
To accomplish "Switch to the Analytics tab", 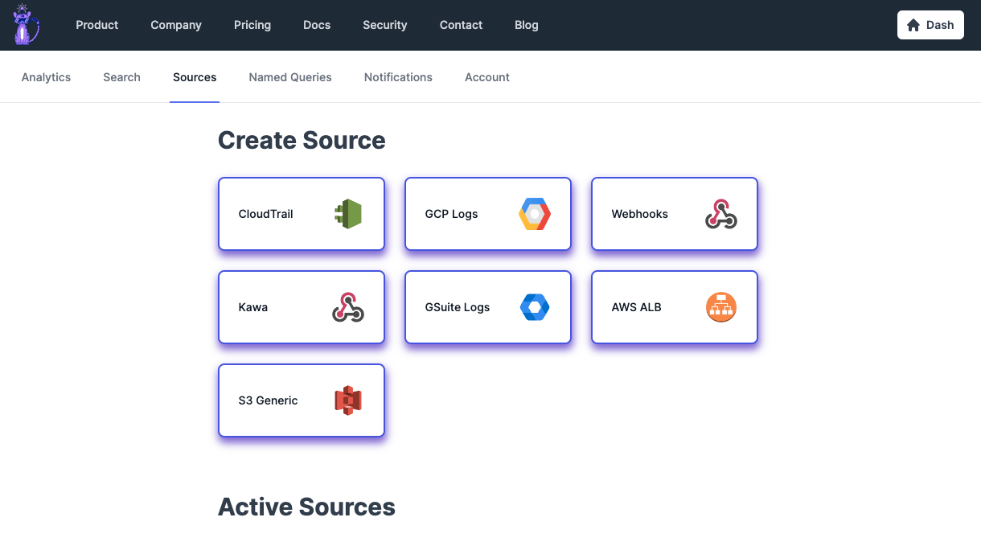I will pyautogui.click(x=46, y=77).
